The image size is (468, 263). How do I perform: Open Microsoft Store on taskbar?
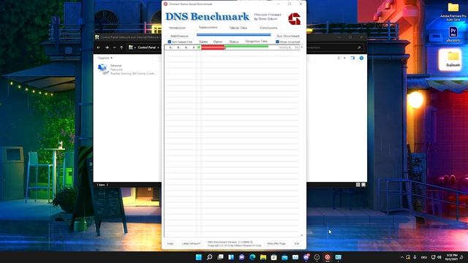coord(274,257)
